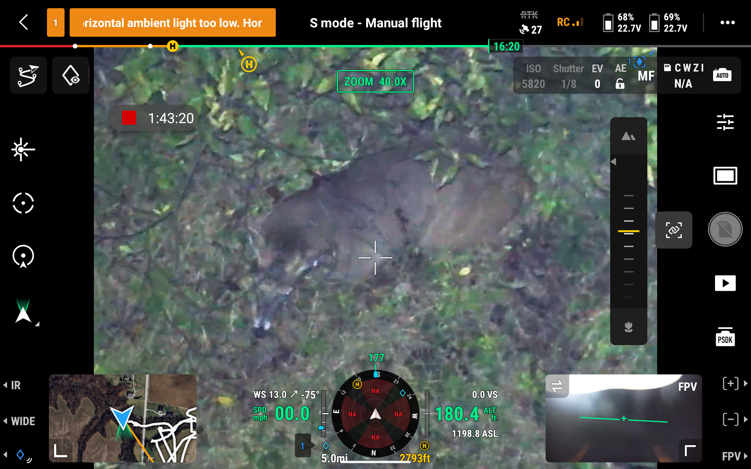The width and height of the screenshot is (751, 469).
Task: Tap the ambient light warning banner
Action: (172, 23)
